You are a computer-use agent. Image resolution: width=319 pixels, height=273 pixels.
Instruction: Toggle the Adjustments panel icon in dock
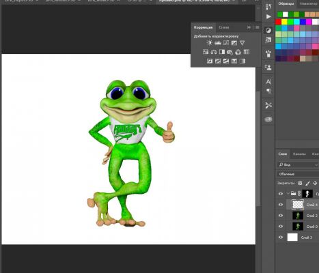pos(268,30)
